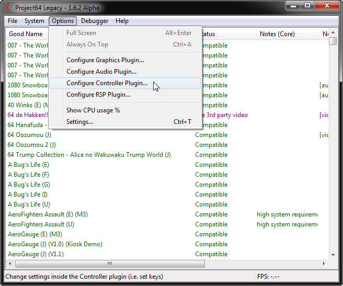Select A Bug's Life (U) row
343x286 pixels.
coord(167,204)
